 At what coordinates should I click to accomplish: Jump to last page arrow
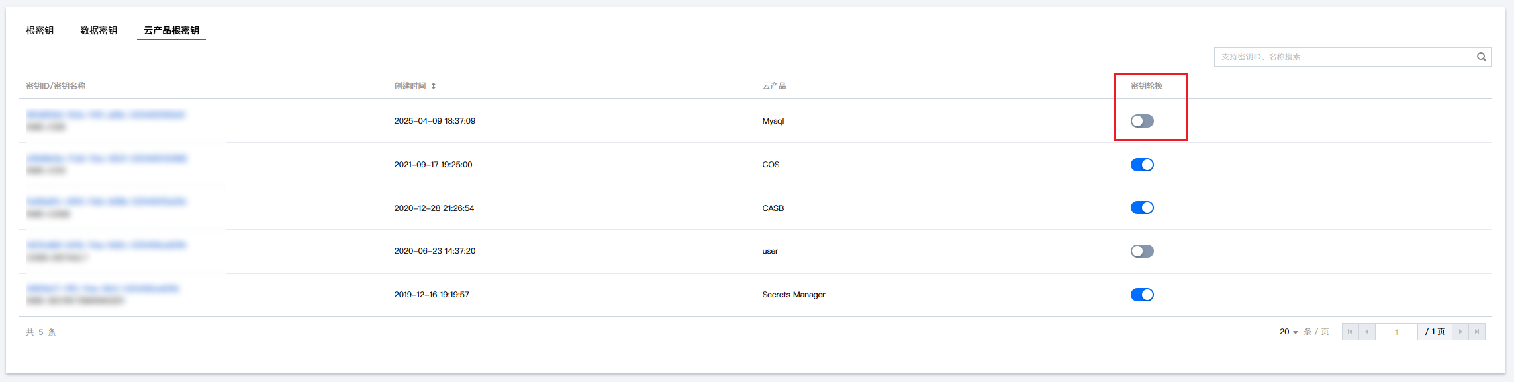1477,332
